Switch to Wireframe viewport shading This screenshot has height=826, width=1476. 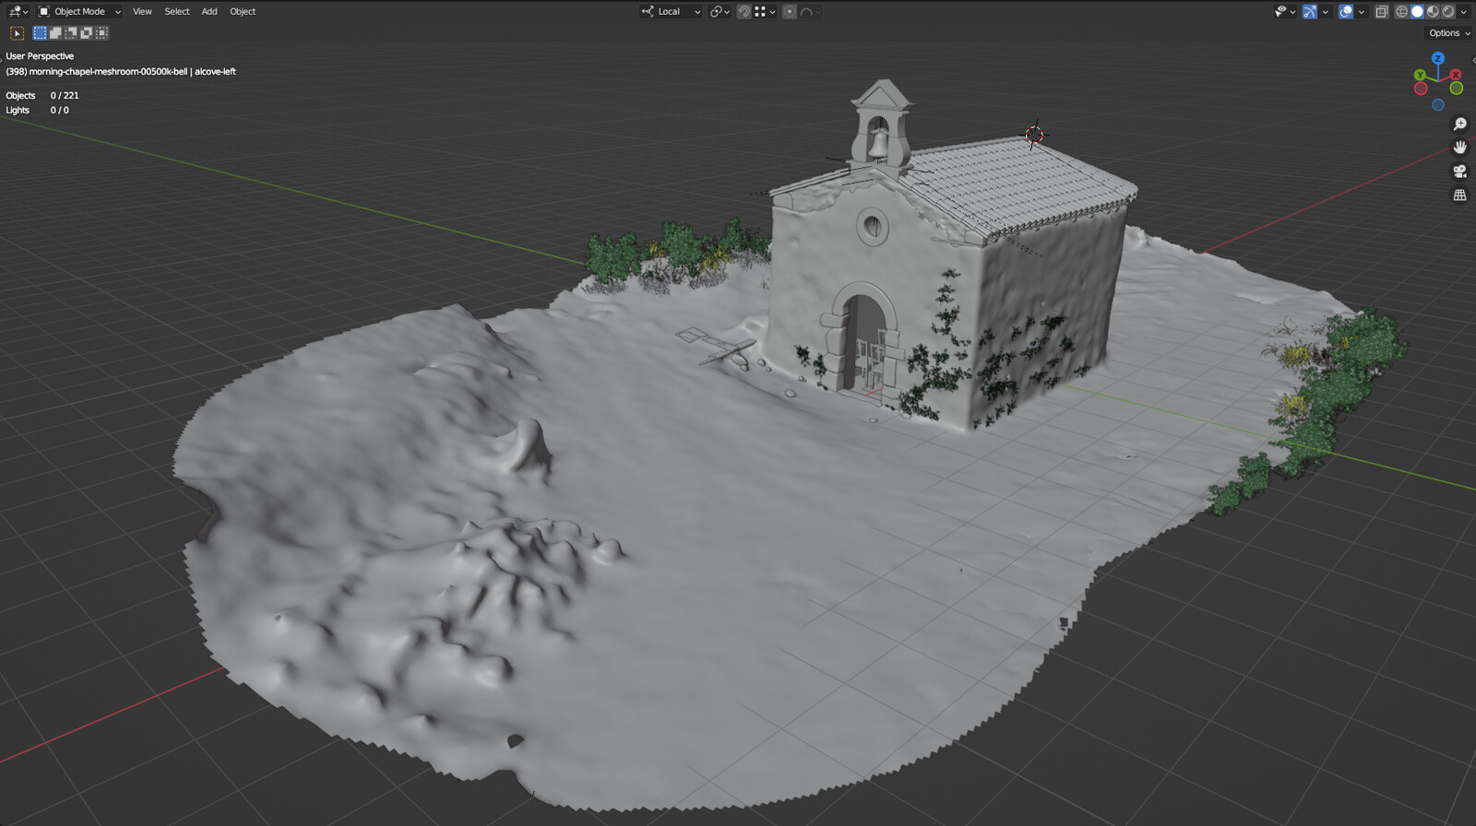tap(1401, 11)
